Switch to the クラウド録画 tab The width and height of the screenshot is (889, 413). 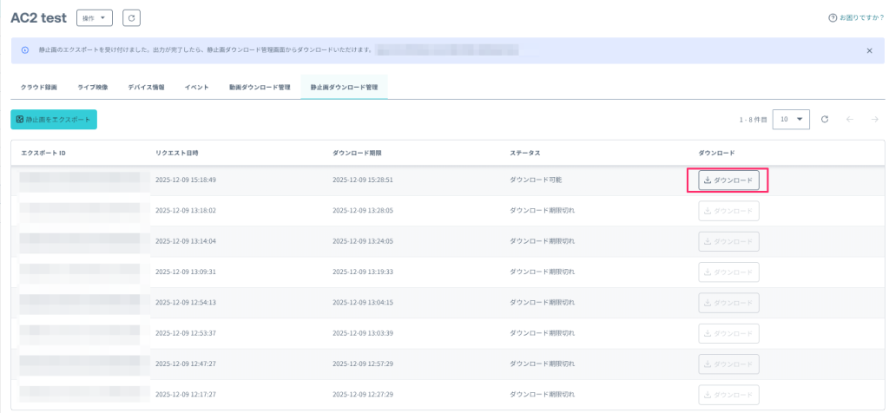39,88
